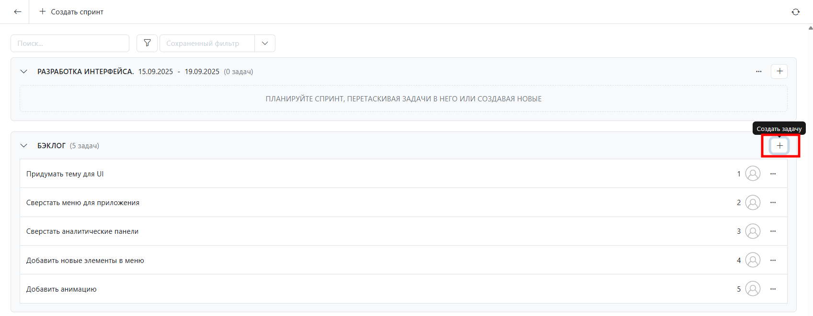Open more options for Сверстать аналитические панели
813x316 pixels.
pos(773,231)
